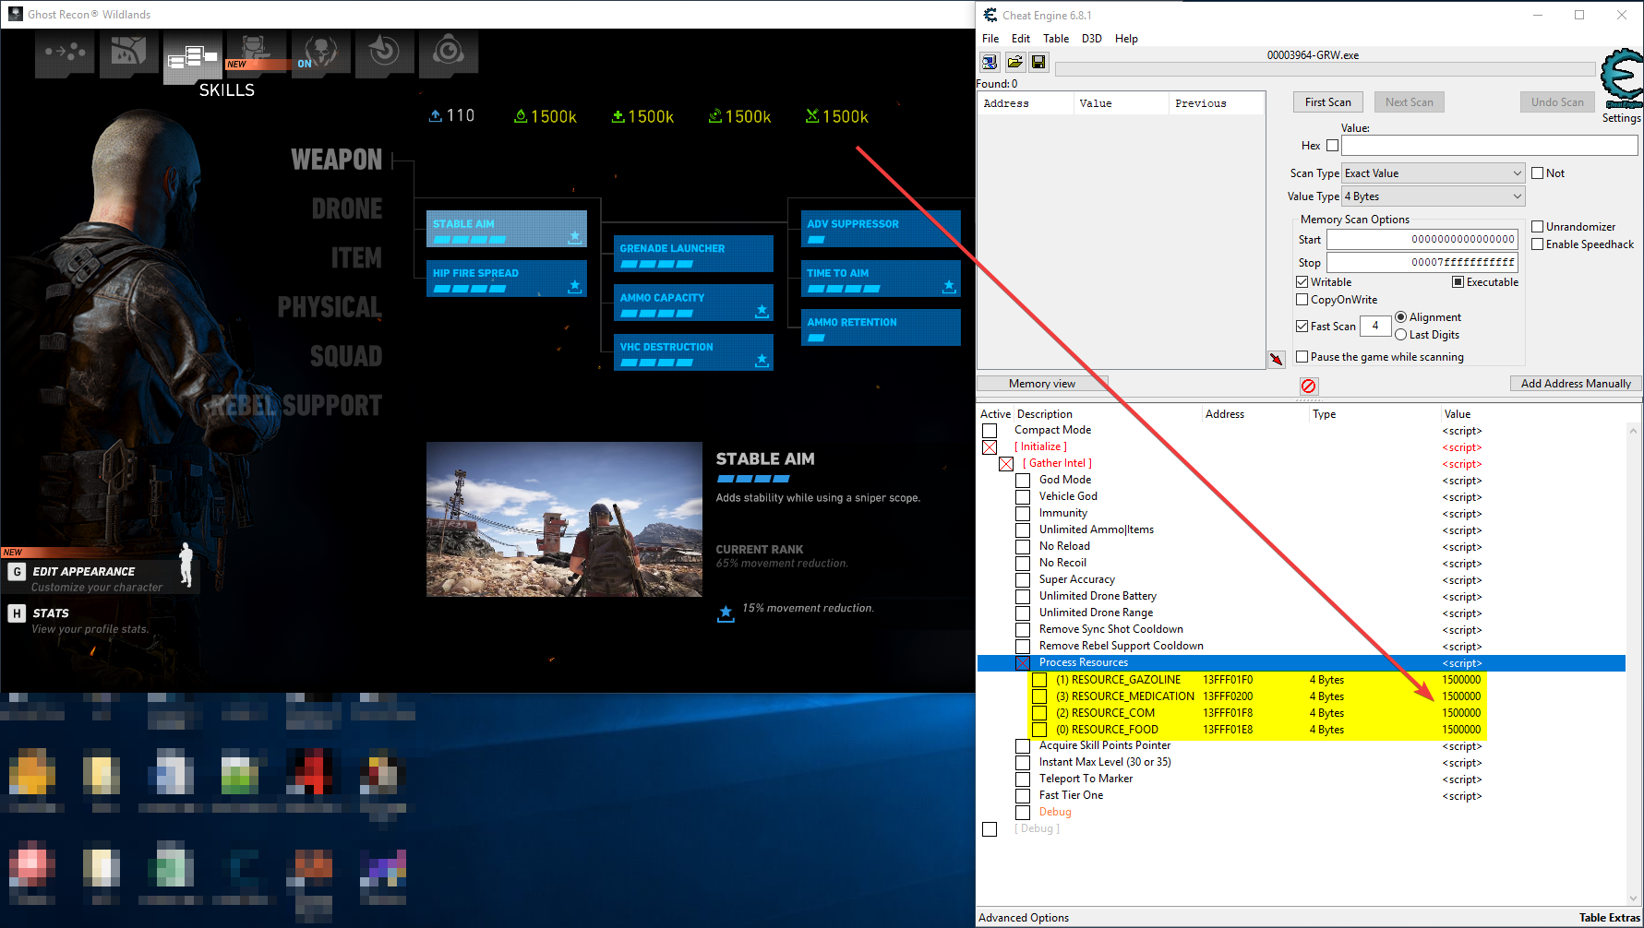Image resolution: width=1644 pixels, height=928 pixels.
Task: Click the star icon on VHC Destruction
Action: pos(762,361)
